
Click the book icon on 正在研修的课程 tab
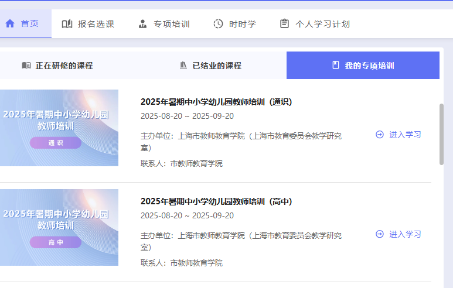tap(26, 66)
